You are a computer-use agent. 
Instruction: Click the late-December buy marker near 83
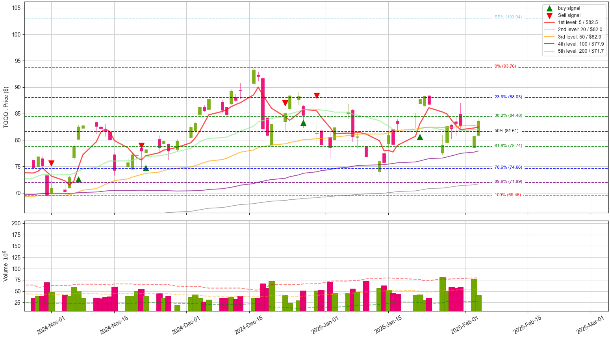pyautogui.click(x=303, y=123)
